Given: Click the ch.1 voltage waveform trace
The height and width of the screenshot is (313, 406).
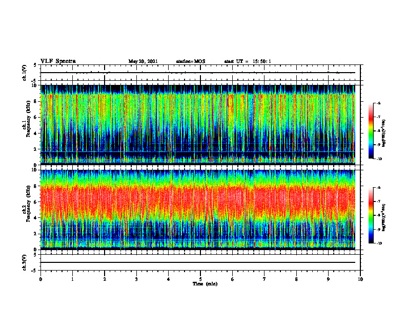Looking at the screenshot, I should [198, 73].
